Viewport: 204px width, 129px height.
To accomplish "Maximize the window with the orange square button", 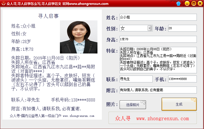I will [x=194, y=3].
